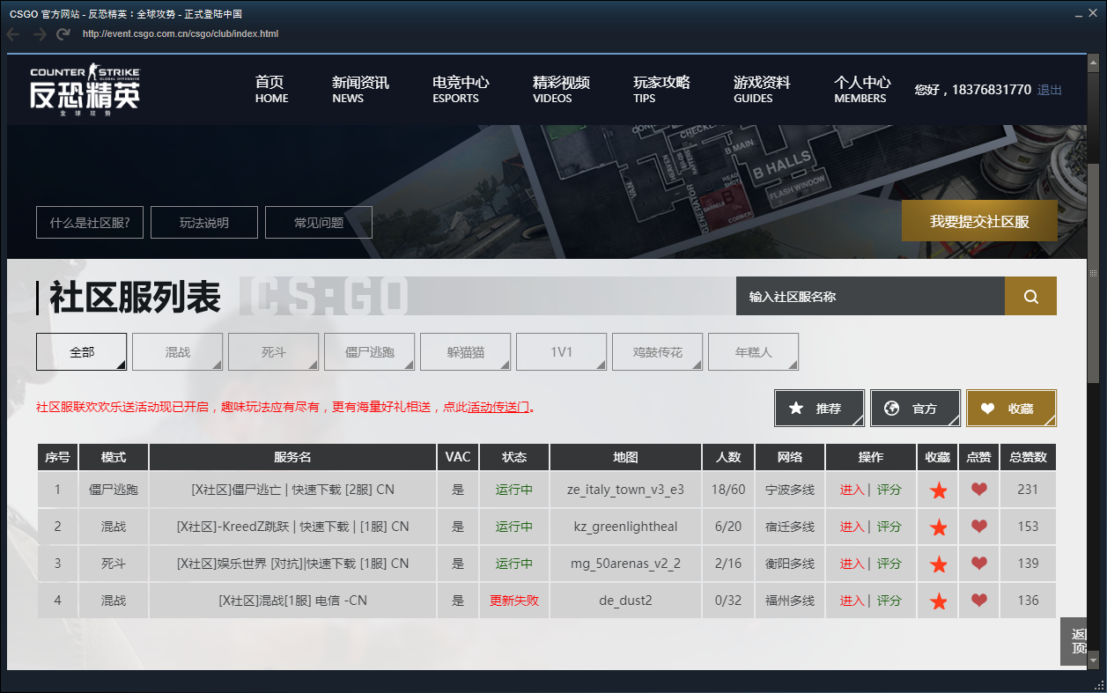The height and width of the screenshot is (693, 1107).
Task: Select the 全部 category filter
Action: pos(82,352)
